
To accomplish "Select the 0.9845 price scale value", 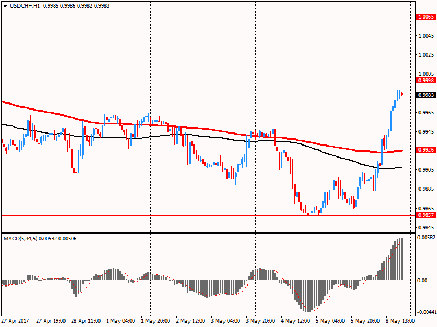I will (x=427, y=228).
